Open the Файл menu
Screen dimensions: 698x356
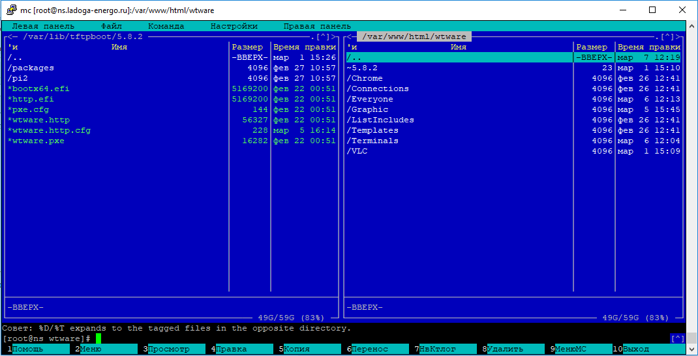click(112, 26)
